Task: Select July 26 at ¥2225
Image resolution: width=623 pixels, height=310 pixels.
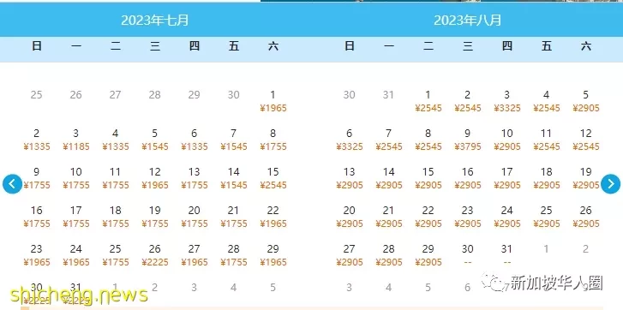Action: pyautogui.click(x=154, y=255)
